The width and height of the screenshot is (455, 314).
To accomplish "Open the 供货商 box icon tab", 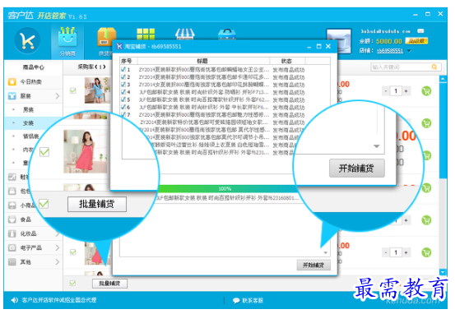I will click(106, 37).
